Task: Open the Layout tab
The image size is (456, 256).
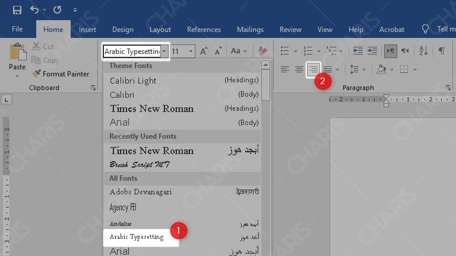Action: click(x=160, y=30)
